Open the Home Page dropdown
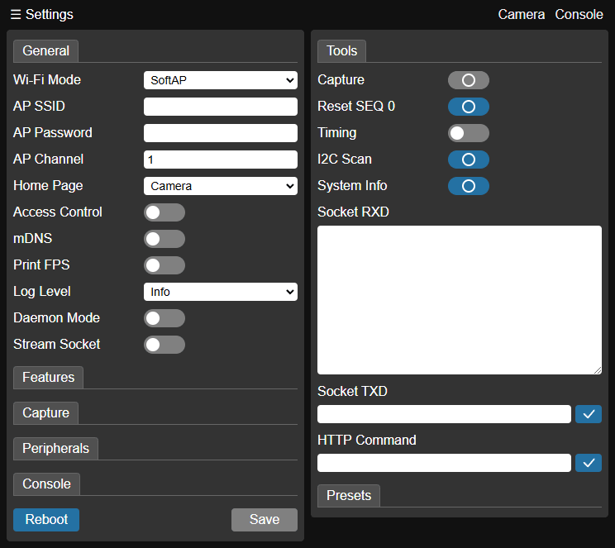 [220, 186]
